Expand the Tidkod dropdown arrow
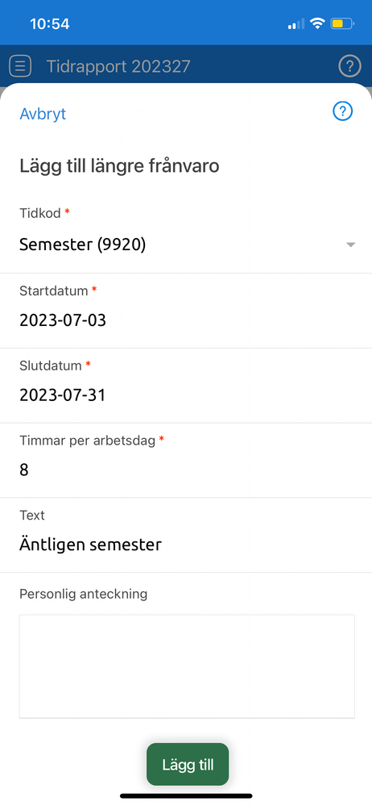 [350, 245]
